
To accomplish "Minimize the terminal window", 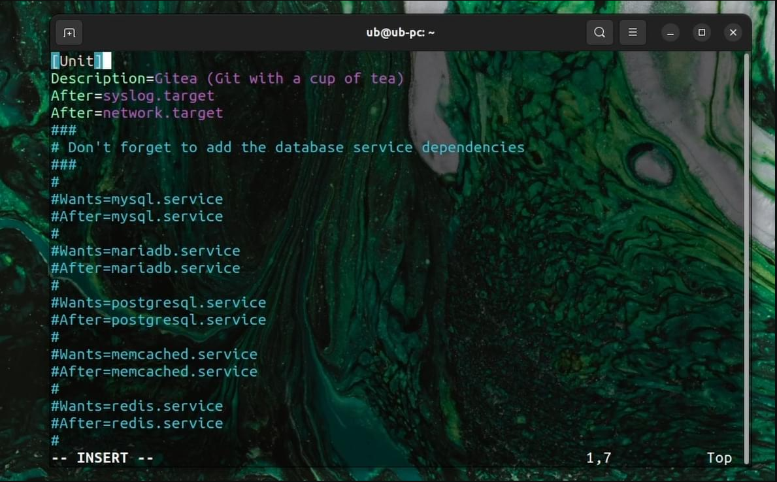I will 670,33.
